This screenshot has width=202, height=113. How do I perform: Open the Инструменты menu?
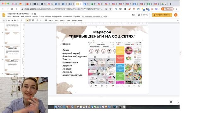click(x=57, y=17)
